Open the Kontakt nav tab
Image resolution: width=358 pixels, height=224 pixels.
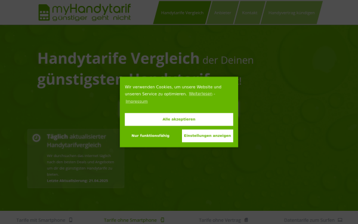tap(249, 13)
